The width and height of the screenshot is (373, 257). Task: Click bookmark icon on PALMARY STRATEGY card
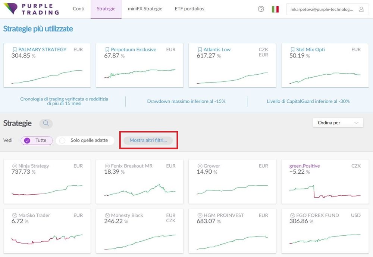15,50
